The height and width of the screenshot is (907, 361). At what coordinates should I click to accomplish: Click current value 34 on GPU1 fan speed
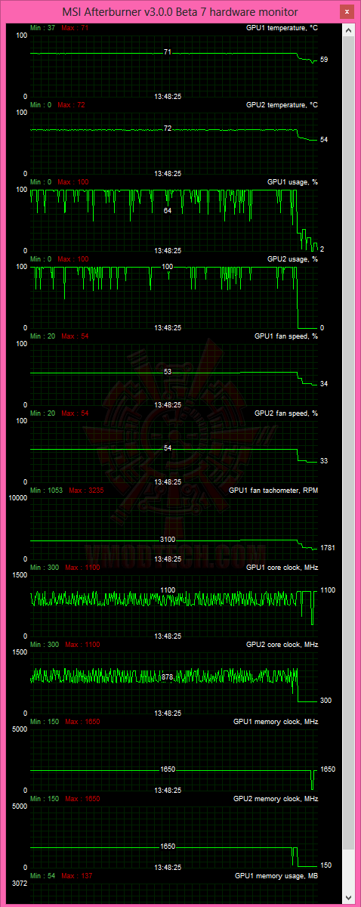tap(324, 384)
